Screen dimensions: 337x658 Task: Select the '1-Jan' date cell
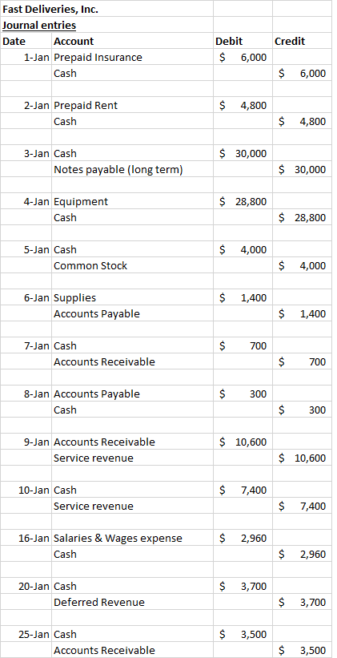pyautogui.click(x=26, y=57)
